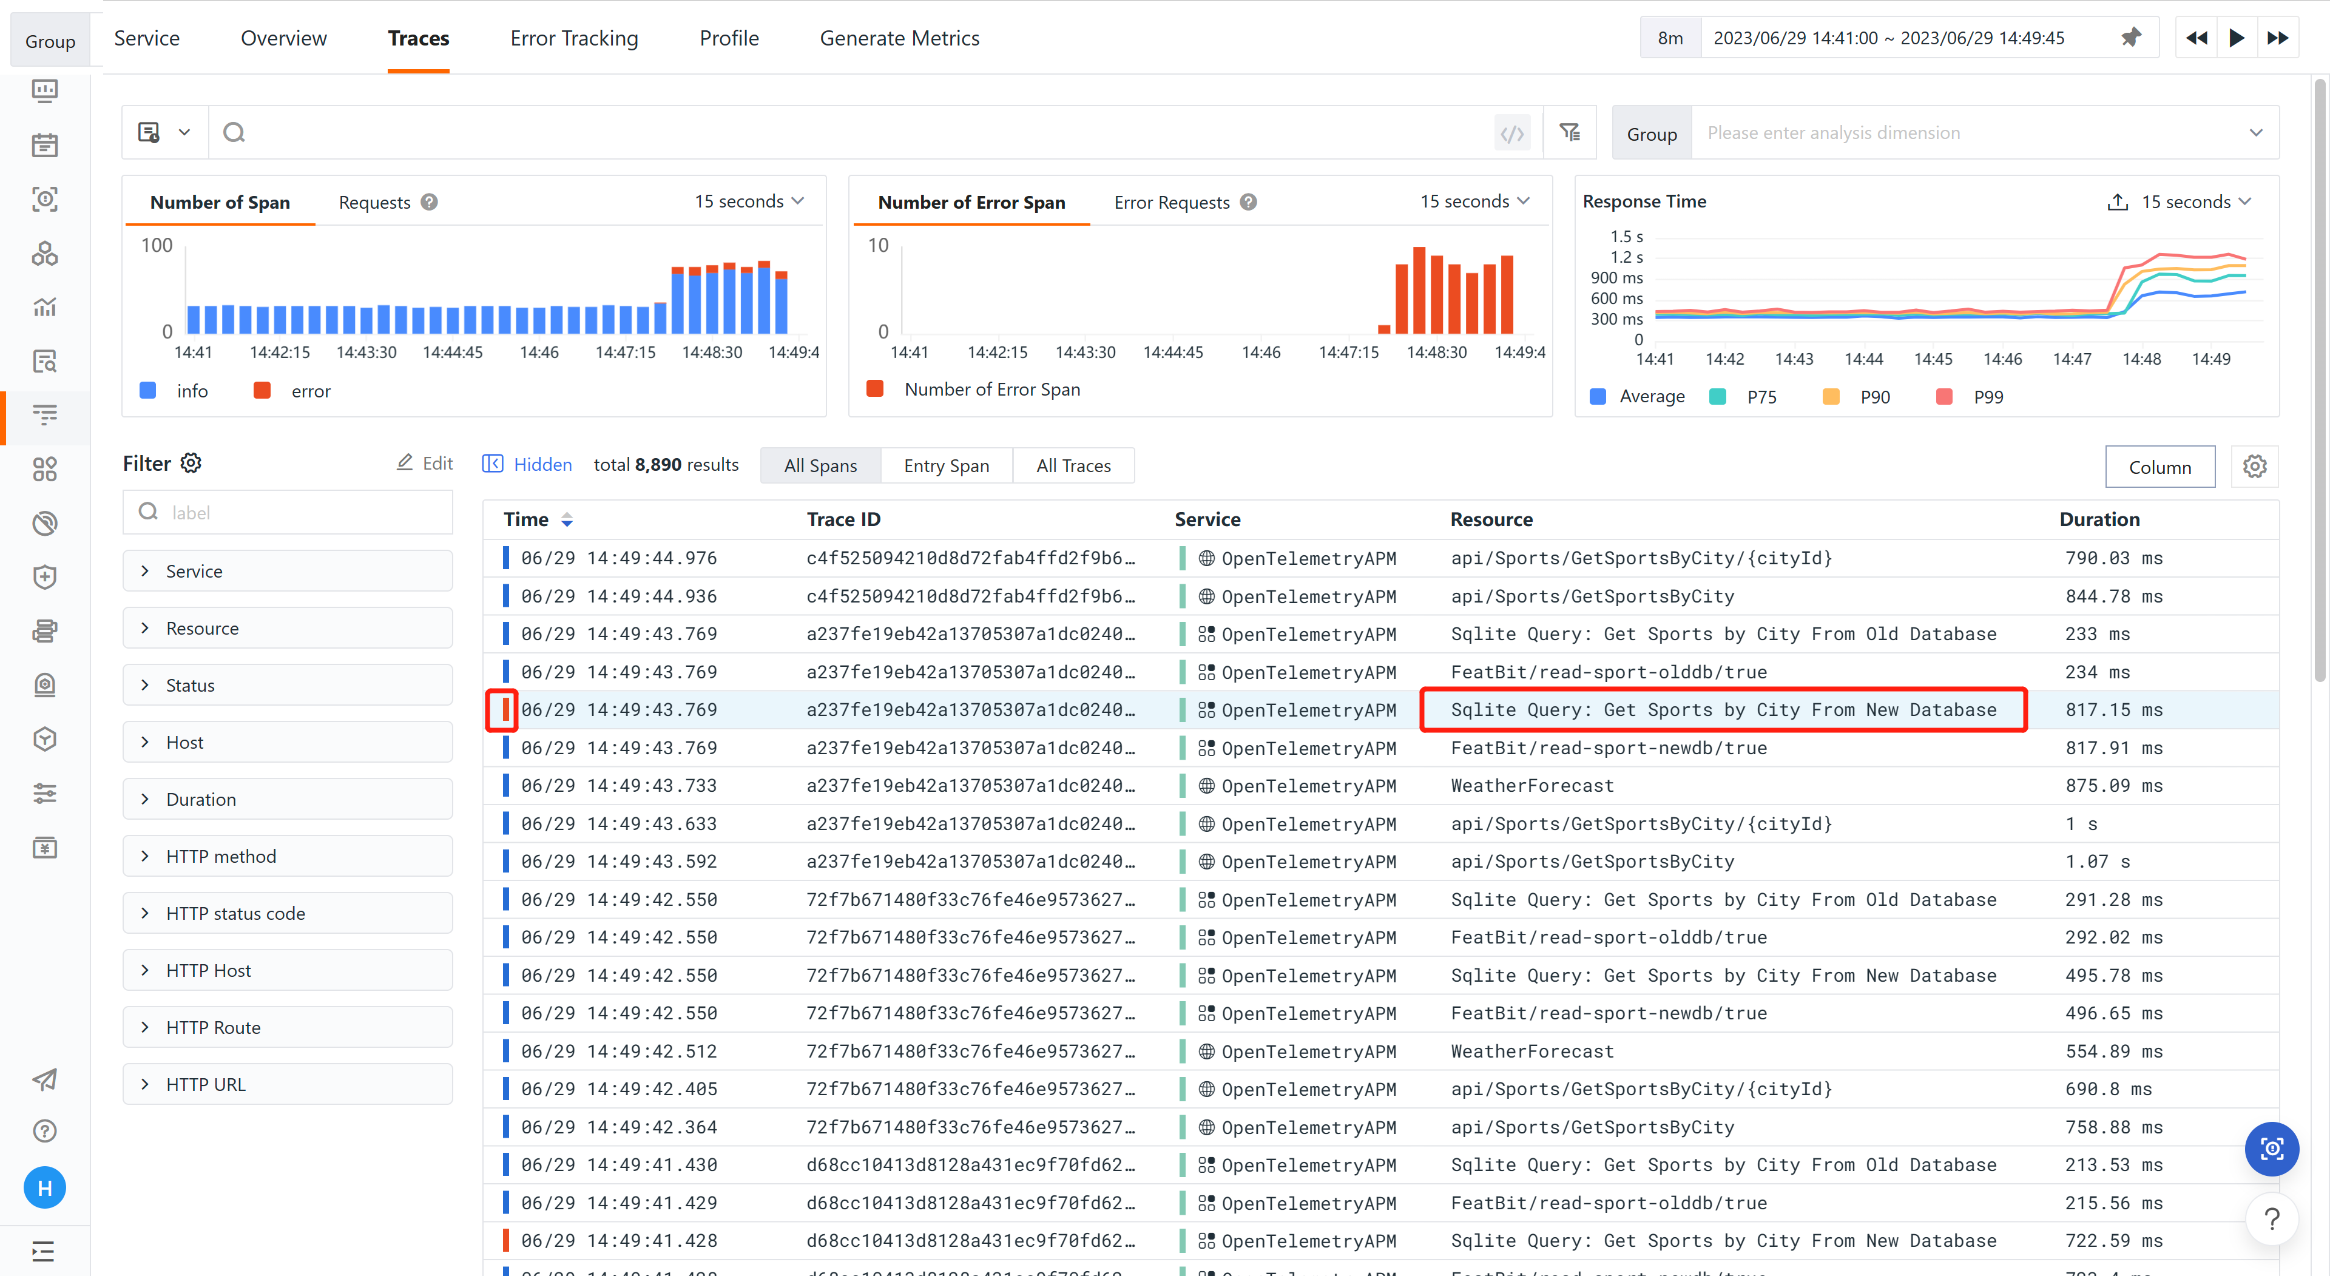Viewport: 2330px width, 1276px height.
Task: Focus the filter label search field
Action: (288, 513)
